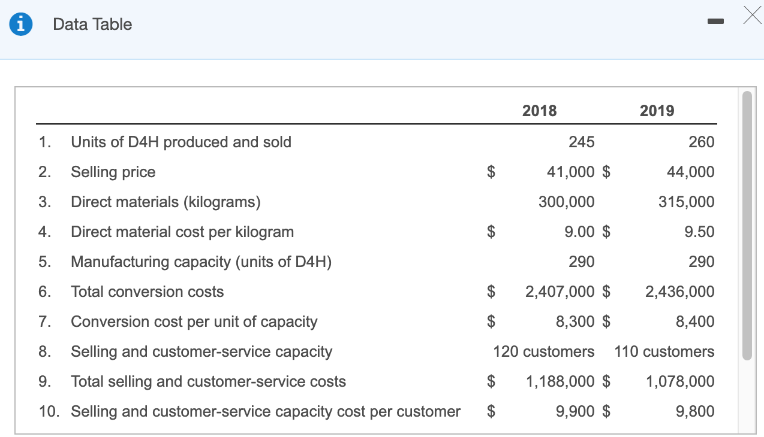Click the 1,078,000 selling costs value
The image size is (764, 437).
680,381
